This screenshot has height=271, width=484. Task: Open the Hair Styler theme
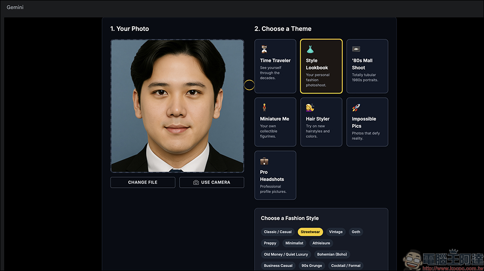[x=321, y=122]
